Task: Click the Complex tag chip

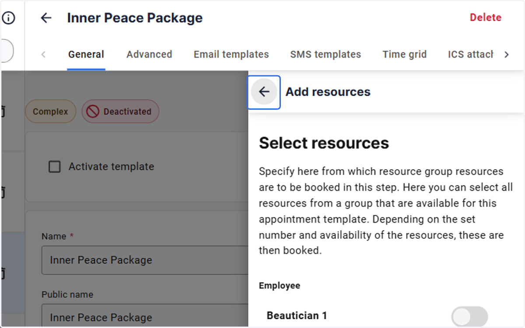Action: coord(50,112)
